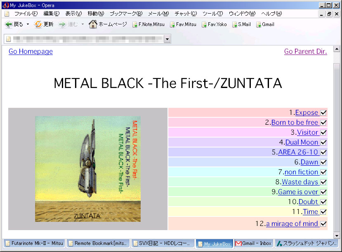Play the Born to be free track link
342x252 pixels.
295,123
